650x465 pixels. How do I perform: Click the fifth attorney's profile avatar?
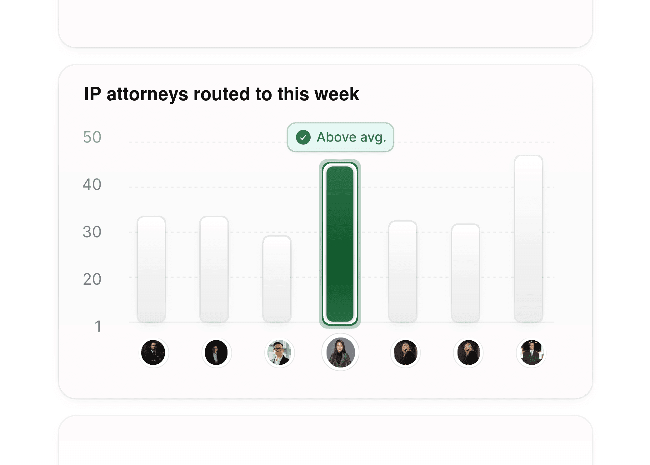click(405, 352)
